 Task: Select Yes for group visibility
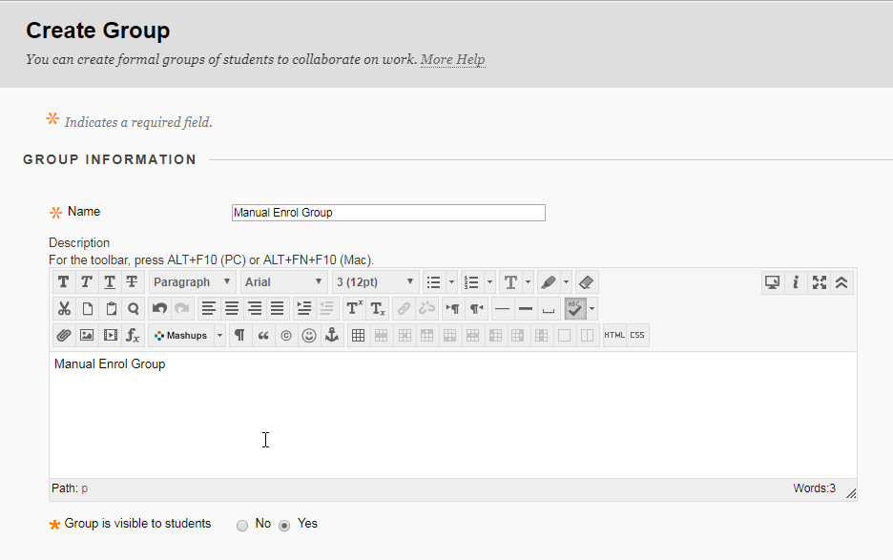coord(284,526)
